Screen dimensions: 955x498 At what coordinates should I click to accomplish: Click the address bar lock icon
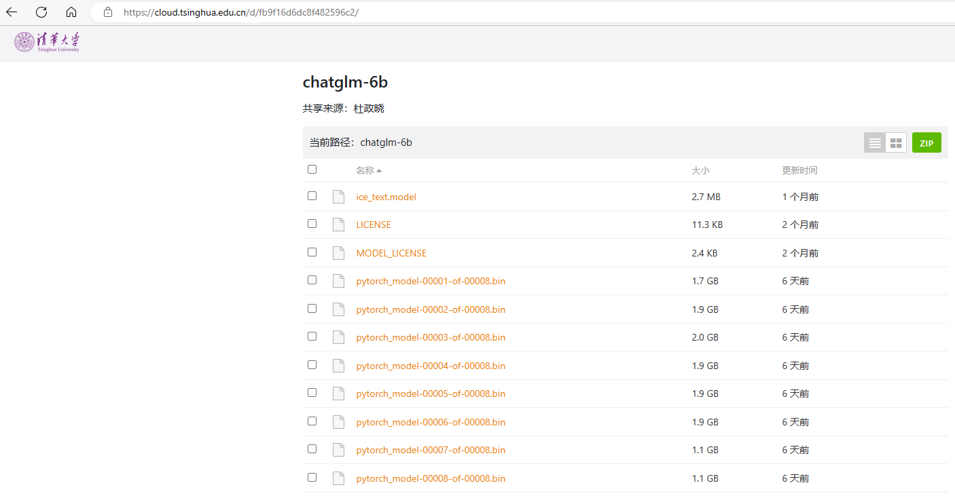point(107,12)
